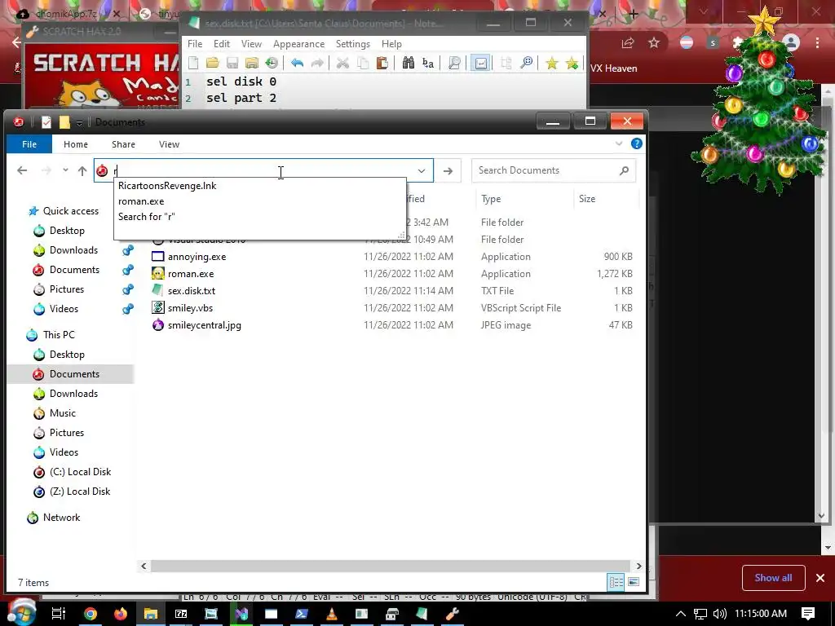Open the File menu in Notepad
The image size is (835, 626).
[195, 44]
